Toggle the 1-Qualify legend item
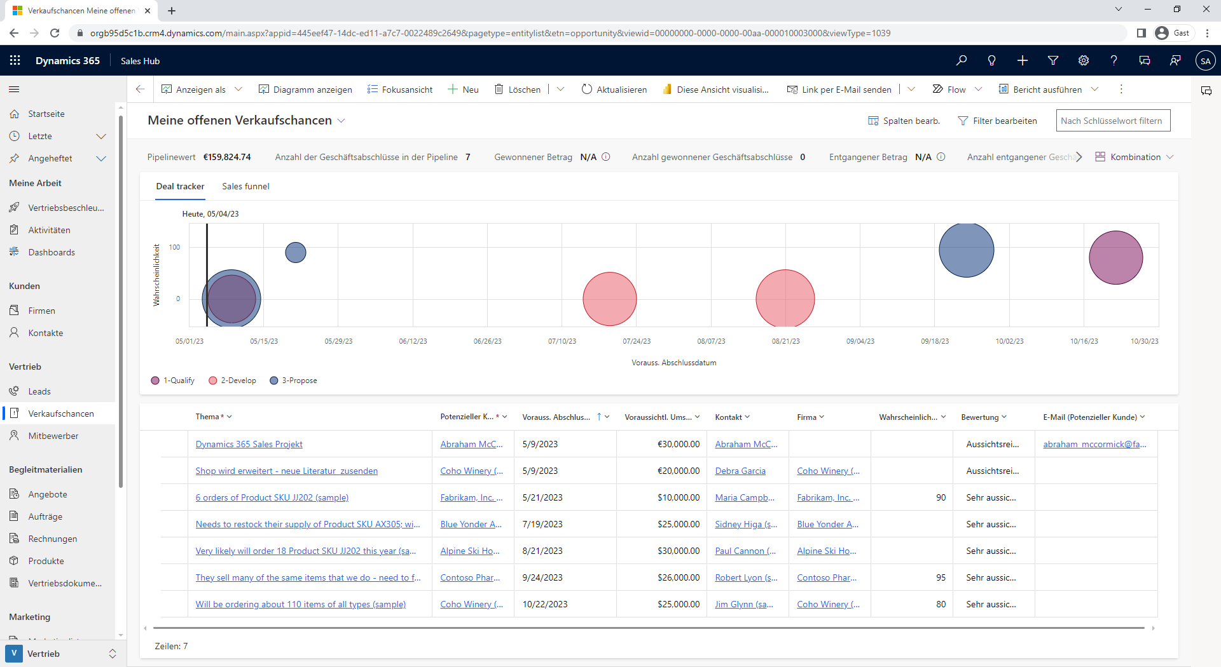This screenshot has width=1221, height=667. pos(173,381)
